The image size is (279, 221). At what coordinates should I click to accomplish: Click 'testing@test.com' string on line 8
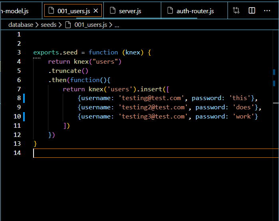151,98
